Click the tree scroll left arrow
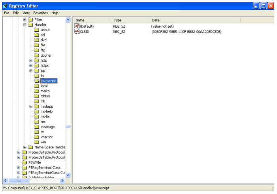277x194 pixels. point(6,181)
